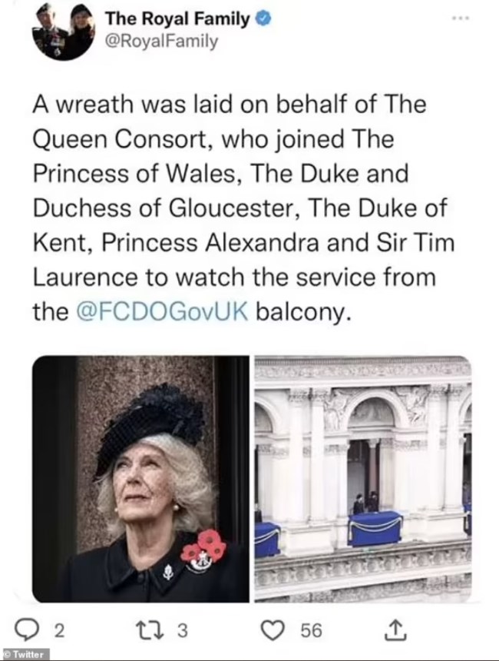Open The Royal Family profile avatar
The height and width of the screenshot is (661, 499).
(63, 32)
